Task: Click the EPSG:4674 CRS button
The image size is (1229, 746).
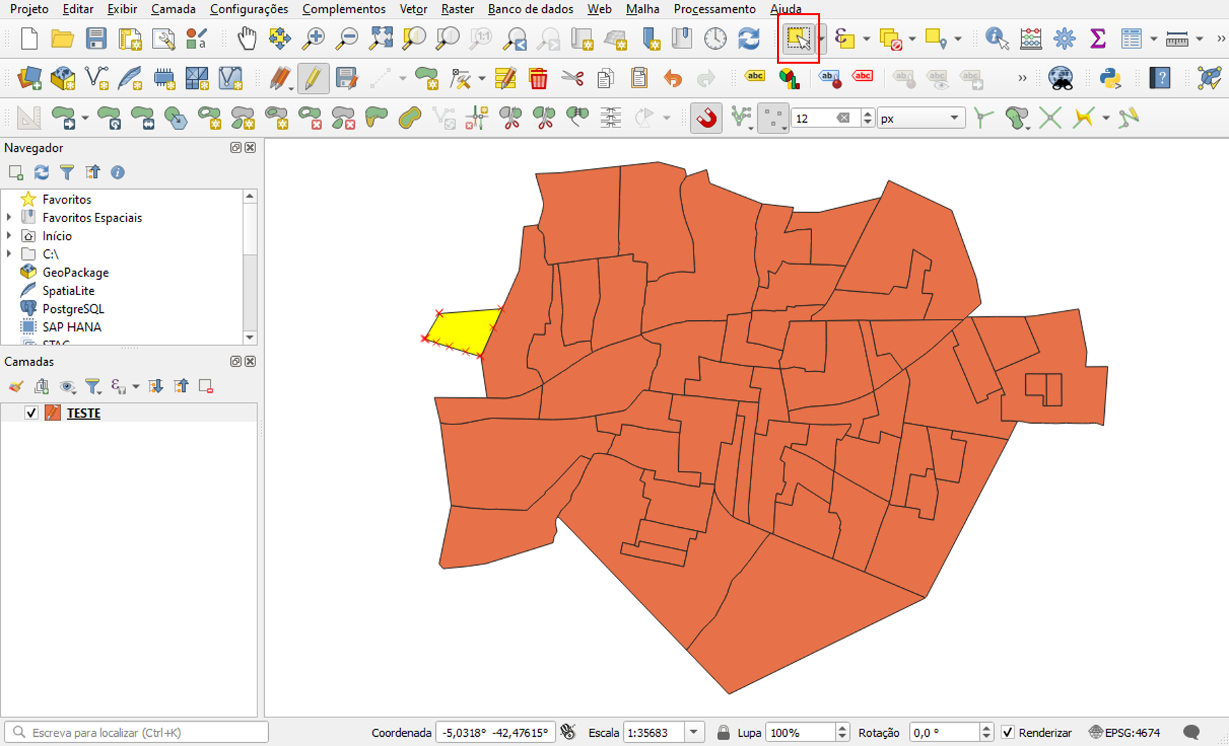Action: point(1125,733)
